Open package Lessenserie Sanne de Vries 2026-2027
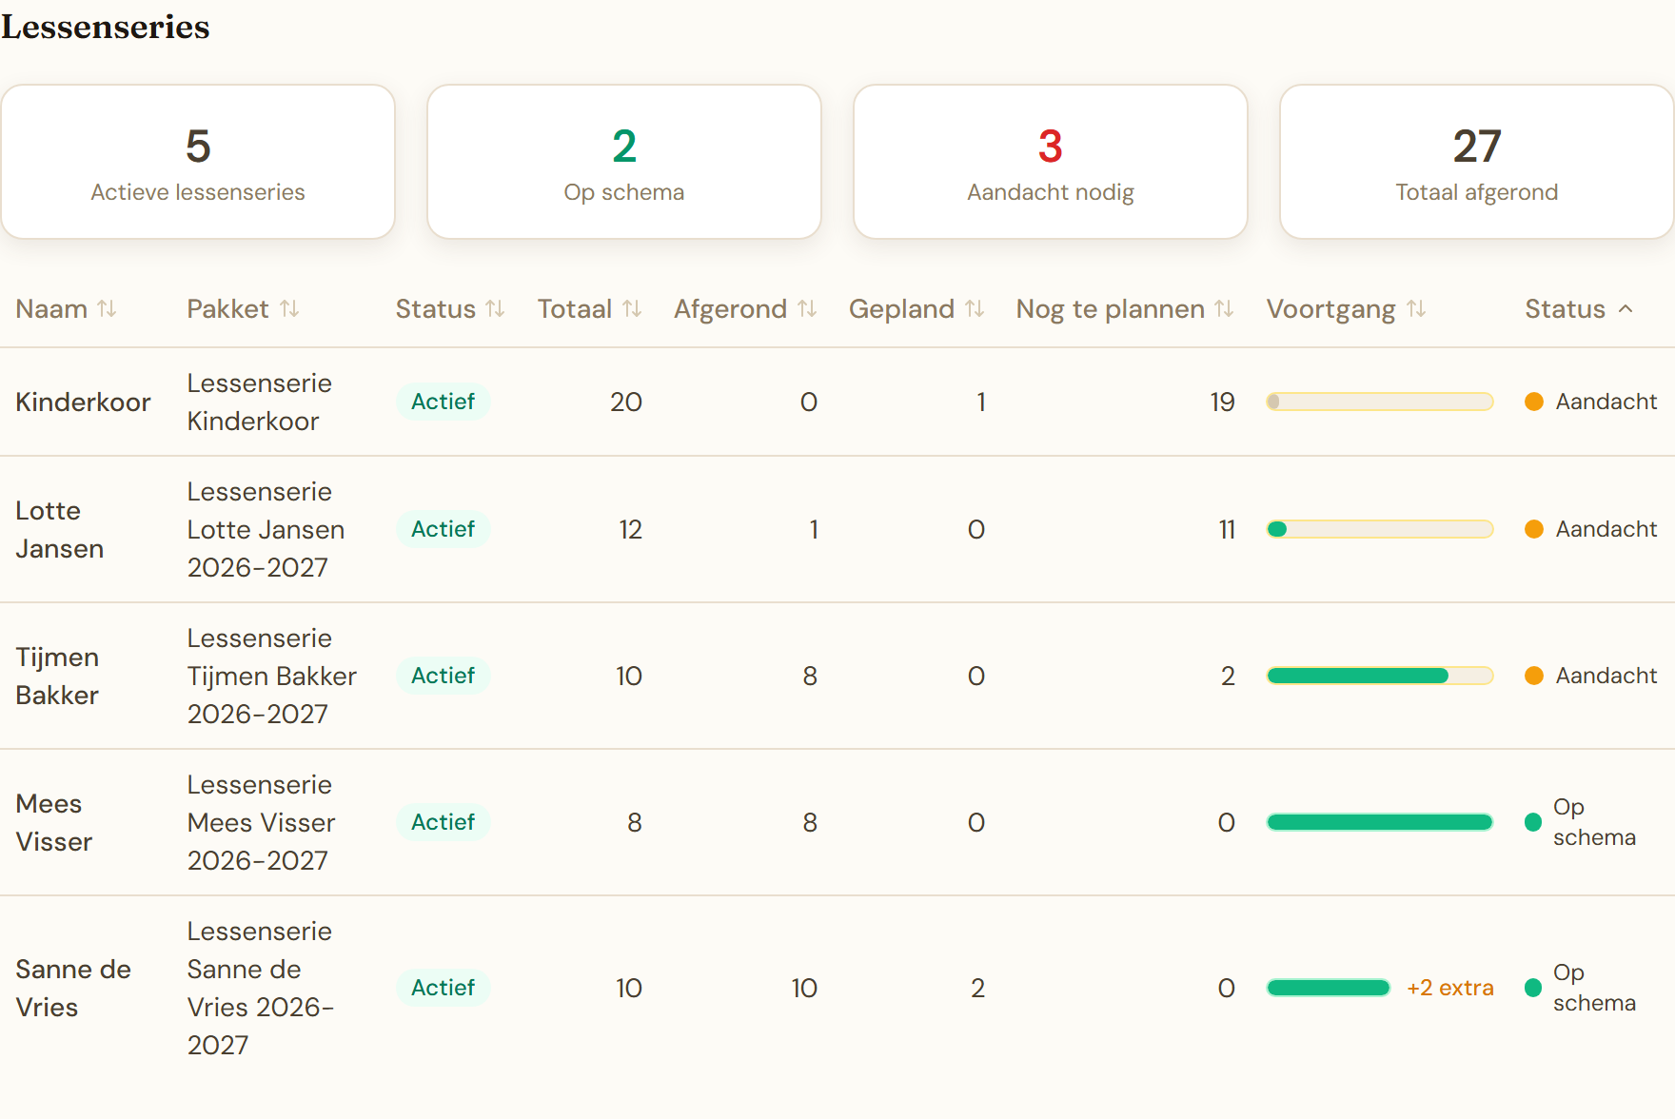 point(261,988)
